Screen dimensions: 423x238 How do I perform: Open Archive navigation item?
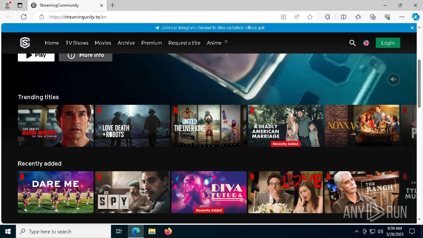click(x=126, y=43)
